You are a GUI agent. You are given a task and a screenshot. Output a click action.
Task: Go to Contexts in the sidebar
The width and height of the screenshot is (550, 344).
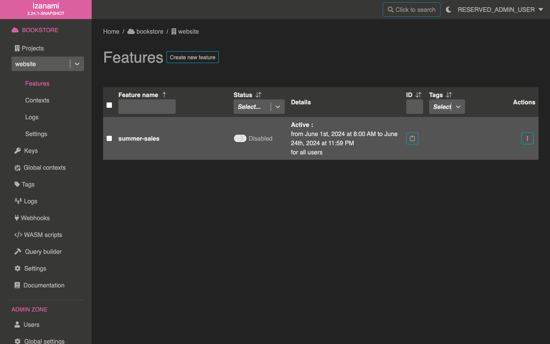click(x=37, y=100)
